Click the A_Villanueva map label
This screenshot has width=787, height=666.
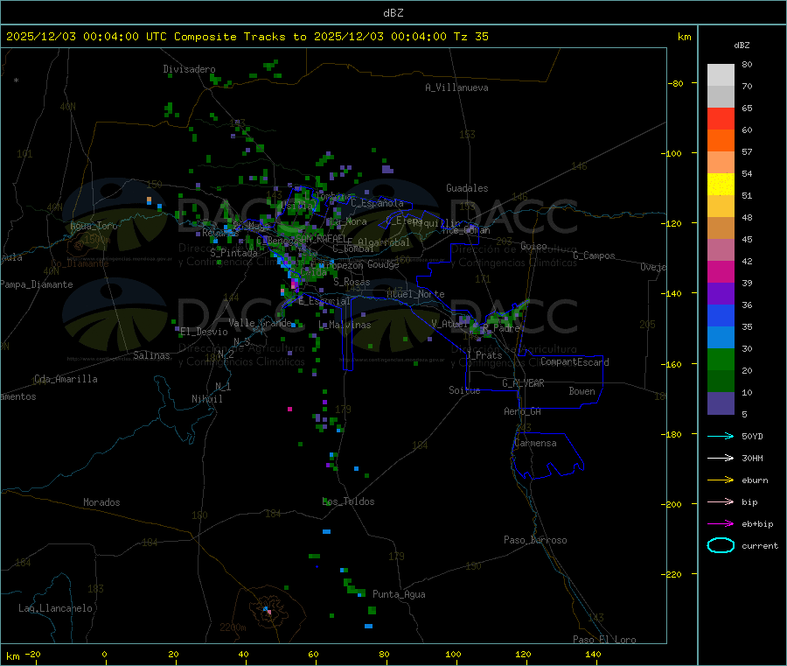point(456,88)
